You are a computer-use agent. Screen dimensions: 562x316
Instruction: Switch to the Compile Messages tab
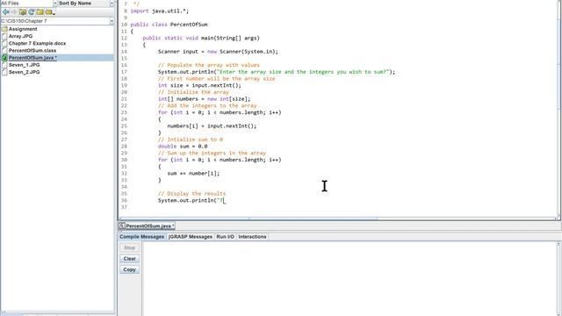tap(141, 237)
